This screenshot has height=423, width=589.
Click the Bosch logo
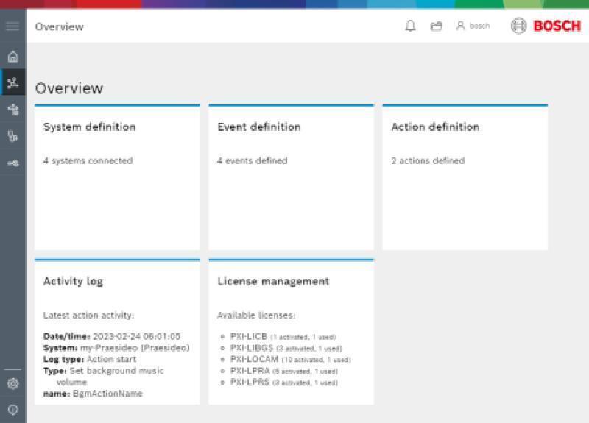546,26
